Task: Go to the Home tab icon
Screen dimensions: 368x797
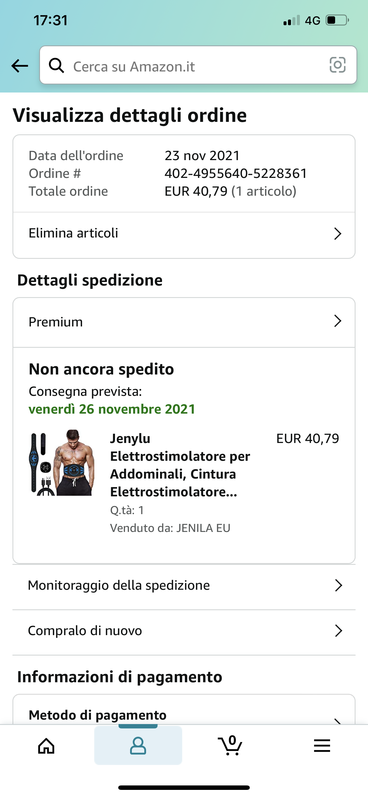Action: (x=46, y=746)
